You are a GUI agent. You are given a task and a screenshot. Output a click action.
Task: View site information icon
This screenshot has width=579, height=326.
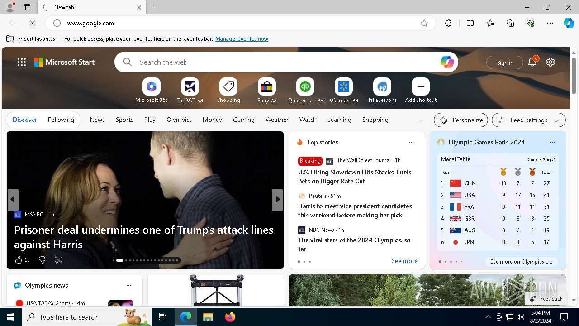[x=57, y=23]
